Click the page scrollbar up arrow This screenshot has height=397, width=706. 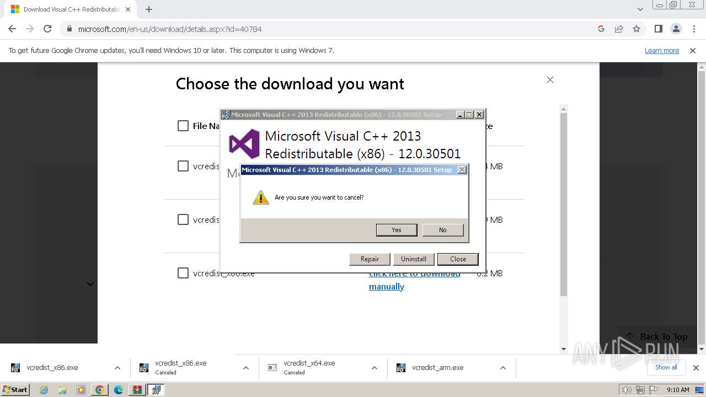click(x=702, y=67)
